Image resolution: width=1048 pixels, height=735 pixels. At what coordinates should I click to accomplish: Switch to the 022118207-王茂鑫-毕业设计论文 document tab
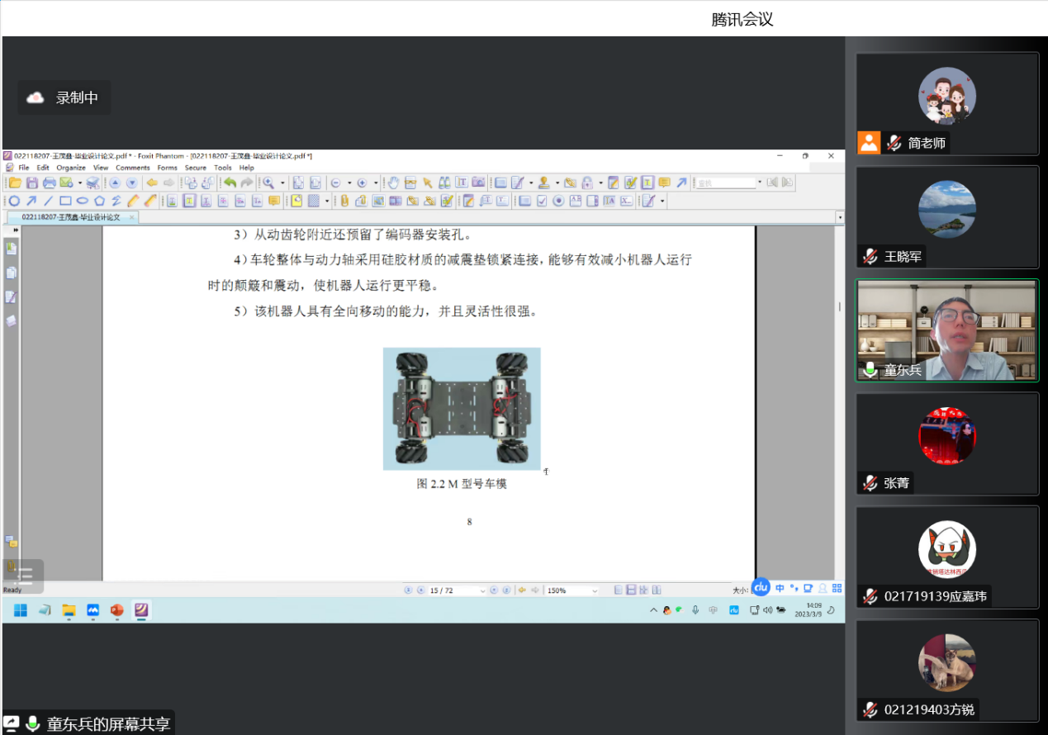(71, 217)
